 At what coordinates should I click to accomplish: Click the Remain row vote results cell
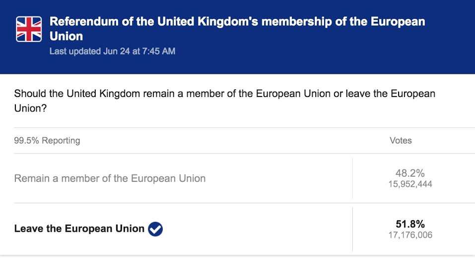413,179
